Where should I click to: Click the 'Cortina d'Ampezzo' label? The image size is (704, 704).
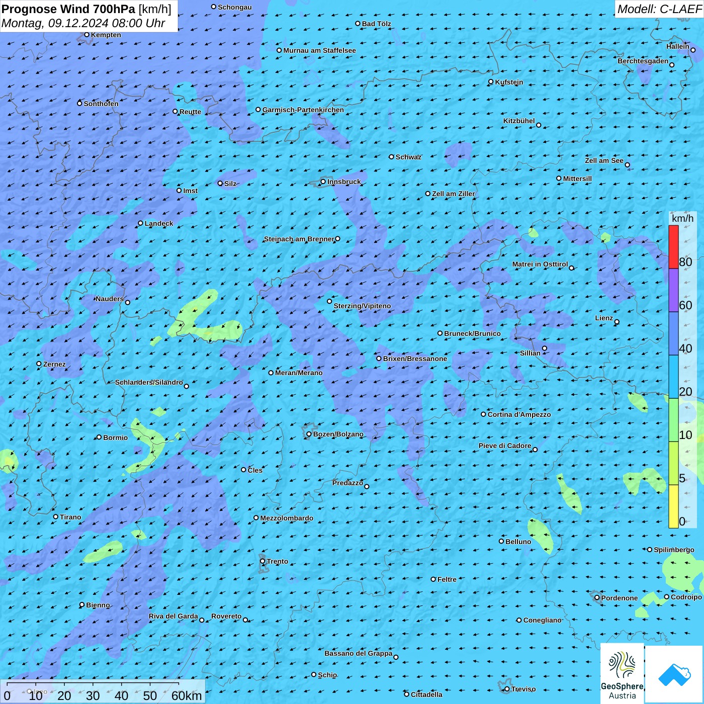point(519,414)
